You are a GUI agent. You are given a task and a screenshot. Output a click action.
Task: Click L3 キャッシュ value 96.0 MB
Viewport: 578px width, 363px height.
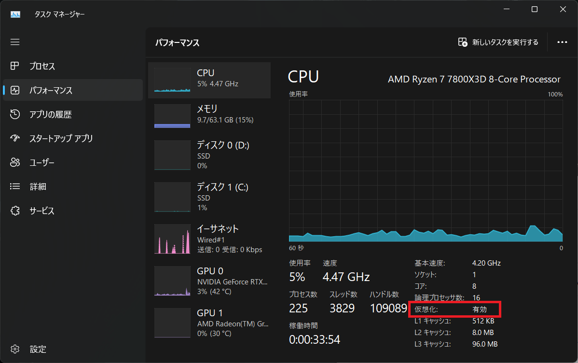(x=485, y=344)
